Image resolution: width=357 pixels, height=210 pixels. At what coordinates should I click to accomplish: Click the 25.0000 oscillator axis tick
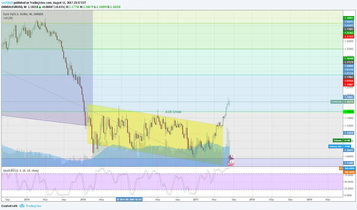tap(349, 189)
